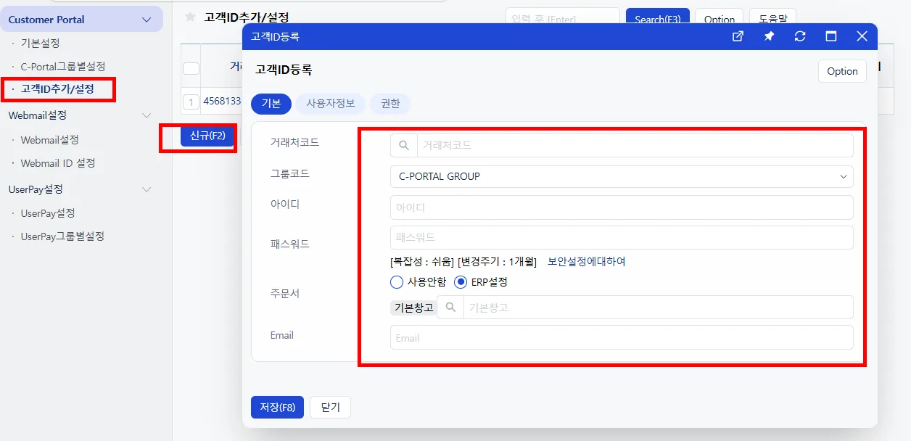Screen dimensions: 911x441
Task: Star the 고객ID추가/설정 page as favorite
Action: 190,17
